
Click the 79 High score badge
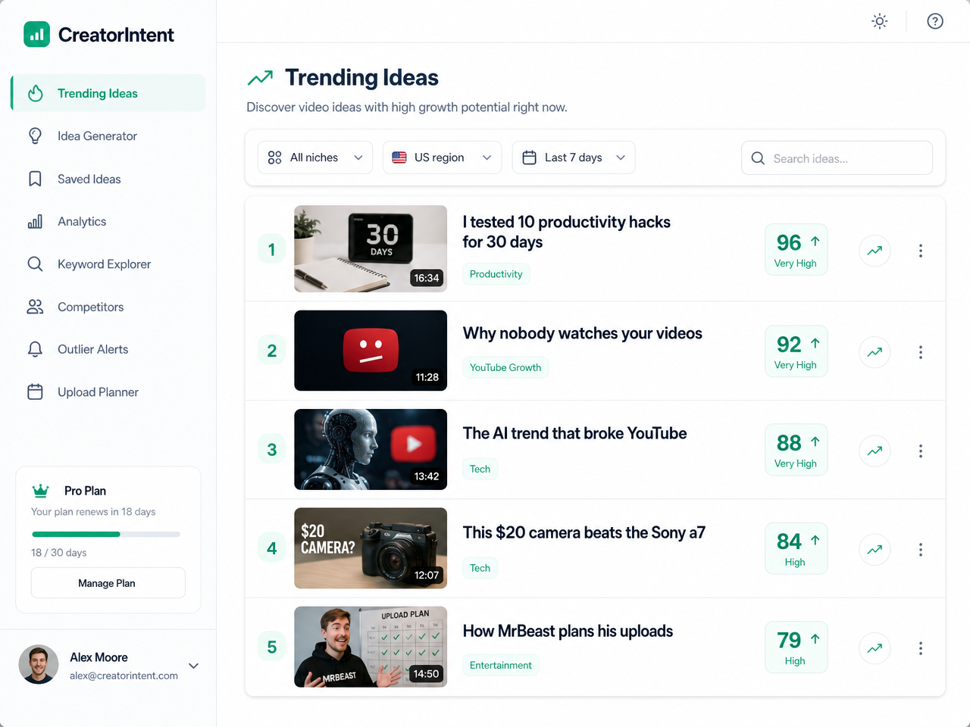coord(796,647)
